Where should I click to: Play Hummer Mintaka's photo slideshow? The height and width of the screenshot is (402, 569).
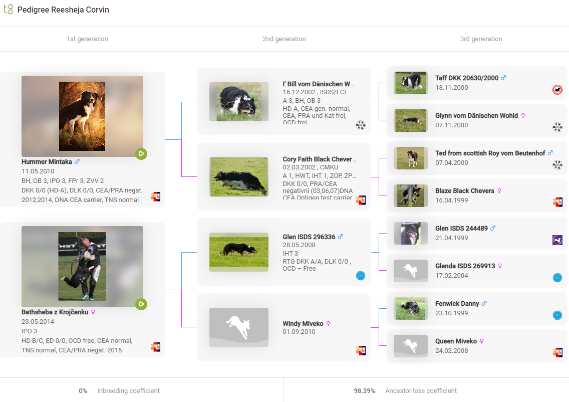[141, 154]
